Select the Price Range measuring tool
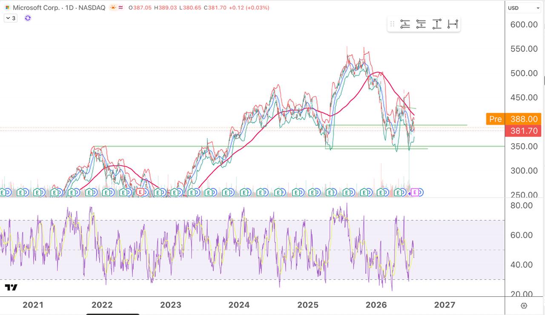545x315 pixels. [437, 24]
